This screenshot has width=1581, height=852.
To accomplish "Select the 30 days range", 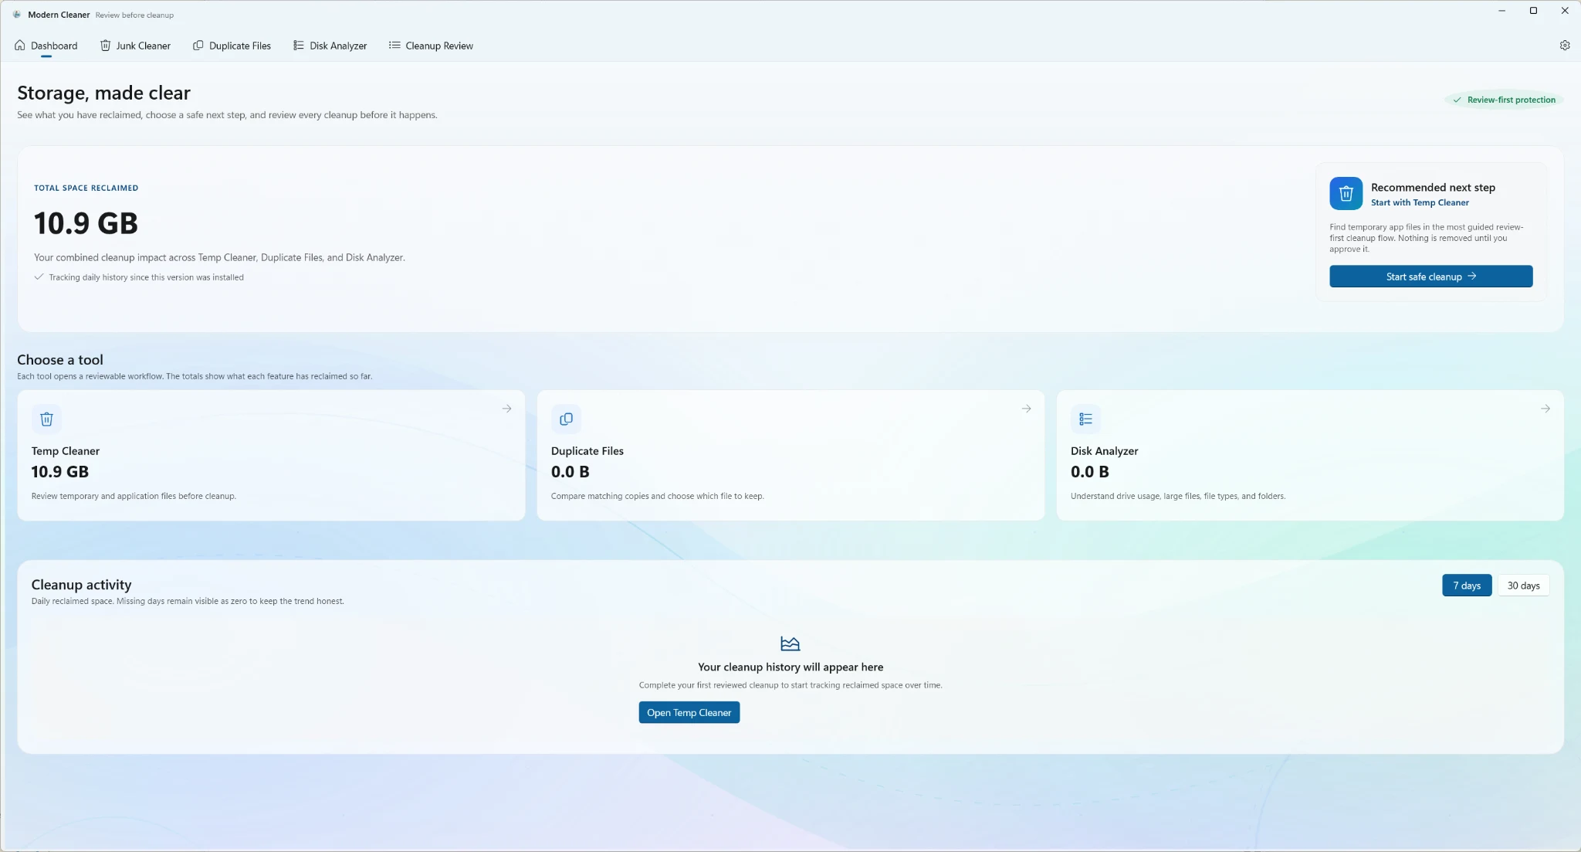I will click(1523, 586).
